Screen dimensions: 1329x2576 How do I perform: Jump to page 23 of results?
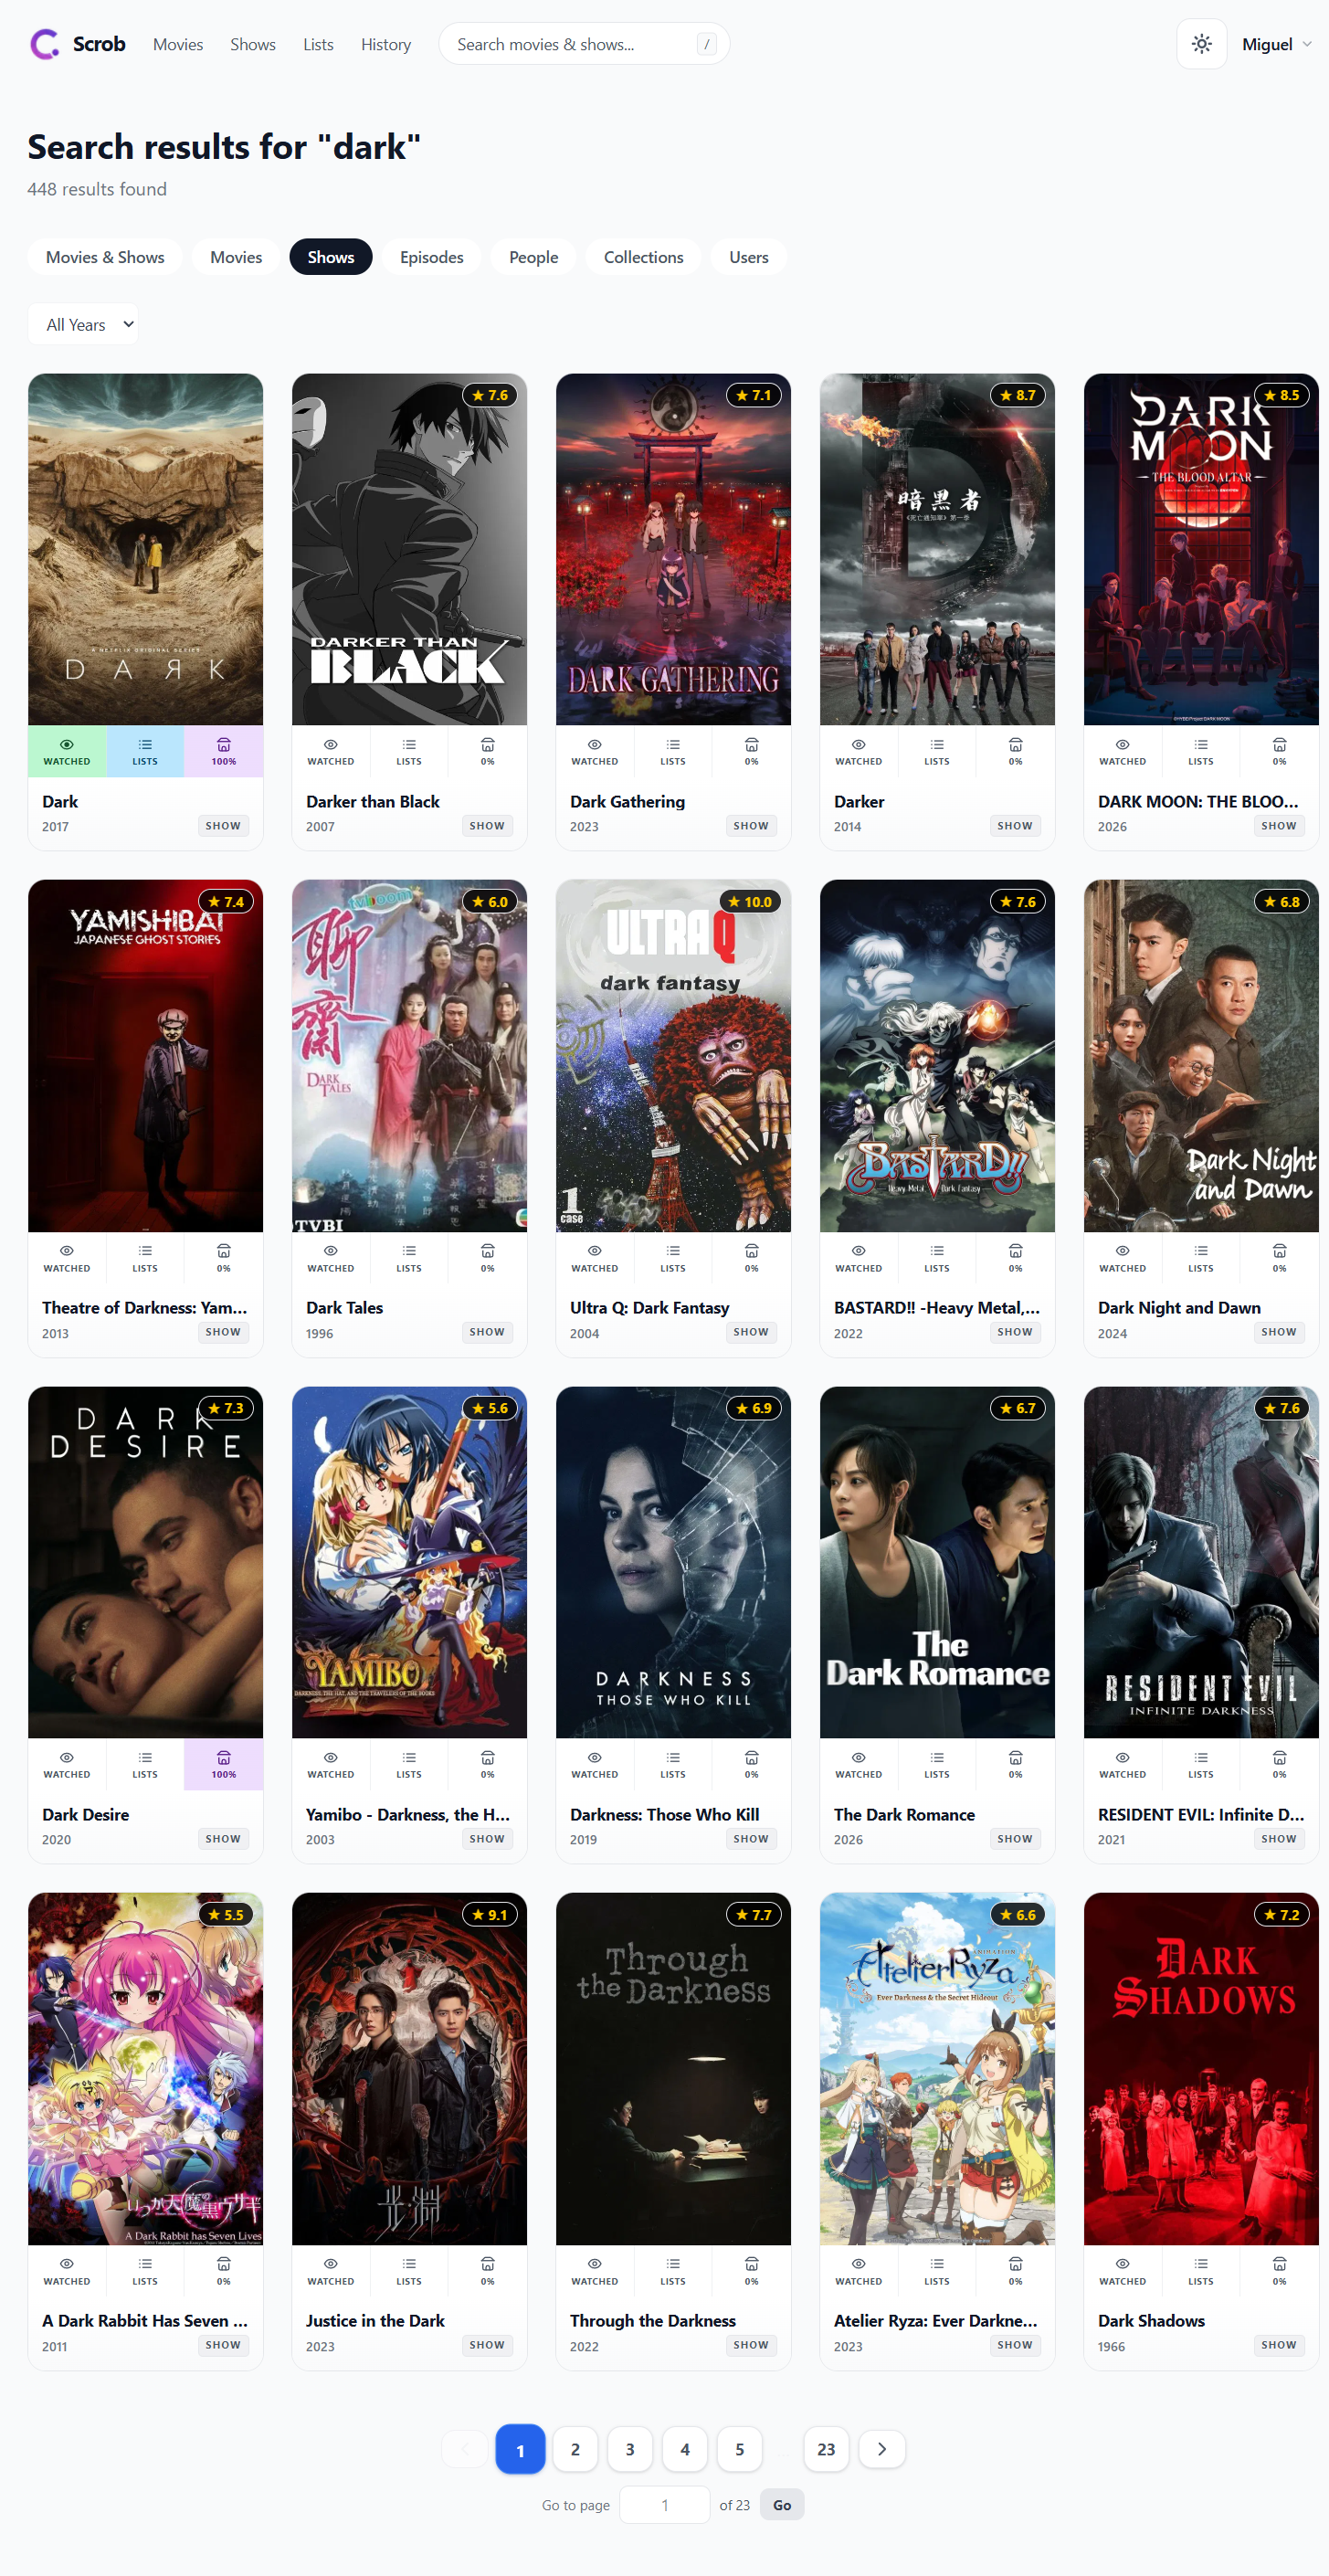point(826,2449)
